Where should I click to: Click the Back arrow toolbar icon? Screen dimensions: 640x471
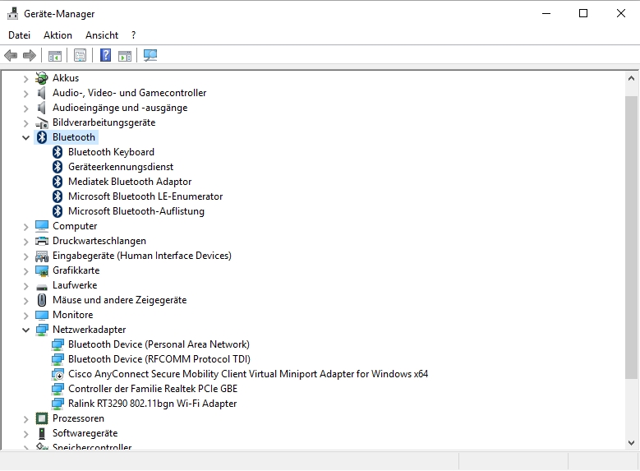click(x=11, y=55)
